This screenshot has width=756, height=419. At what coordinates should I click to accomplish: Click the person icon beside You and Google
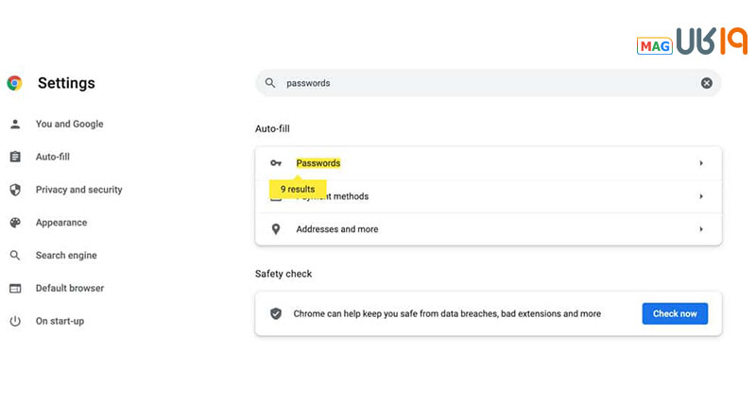[15, 124]
